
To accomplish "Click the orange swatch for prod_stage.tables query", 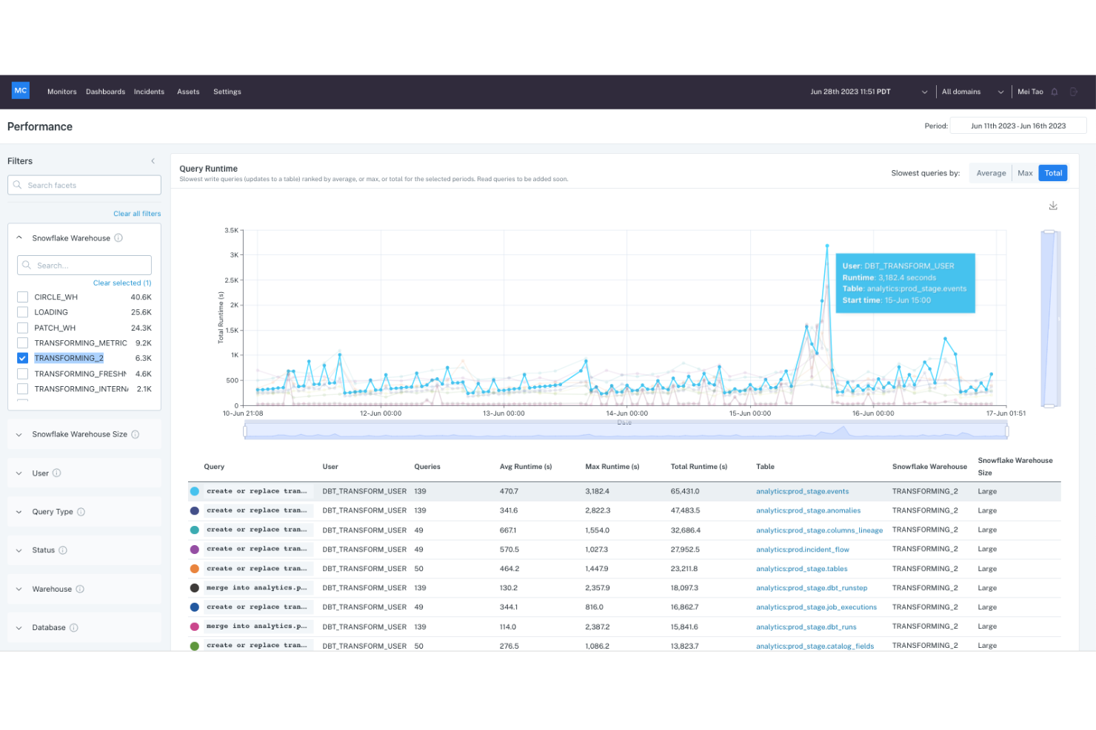I will tap(195, 569).
